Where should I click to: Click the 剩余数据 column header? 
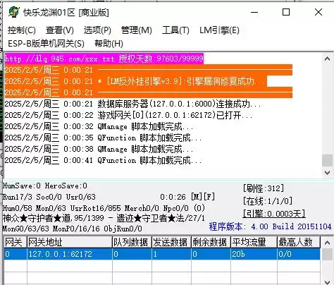211,242
